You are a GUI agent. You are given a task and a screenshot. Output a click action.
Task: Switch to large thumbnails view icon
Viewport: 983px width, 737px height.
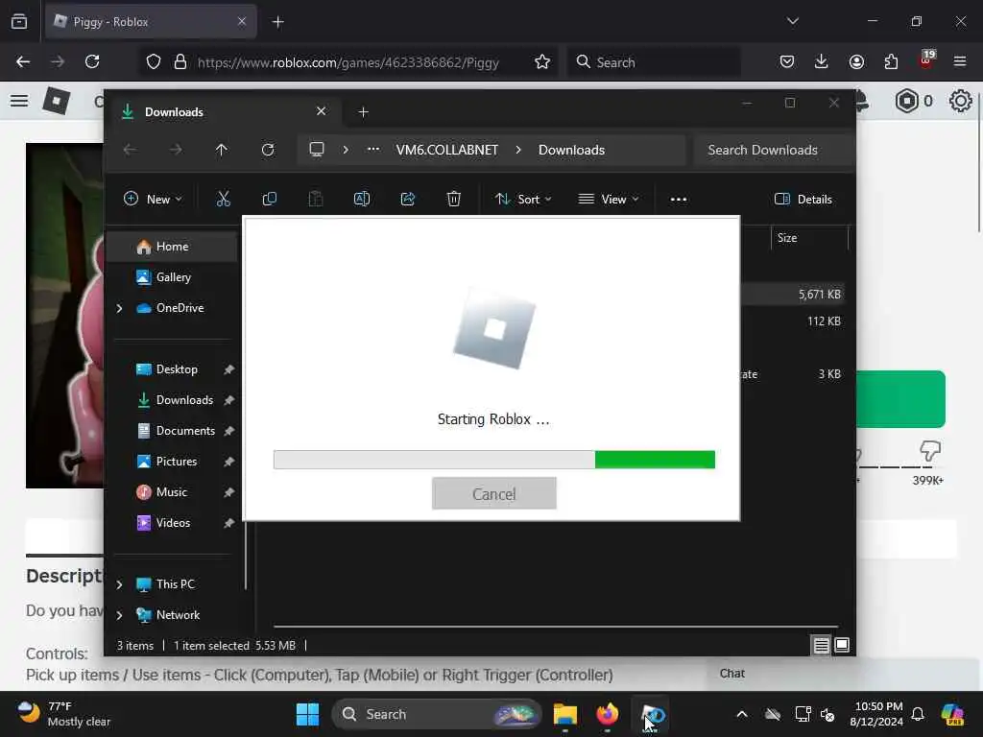pos(842,645)
